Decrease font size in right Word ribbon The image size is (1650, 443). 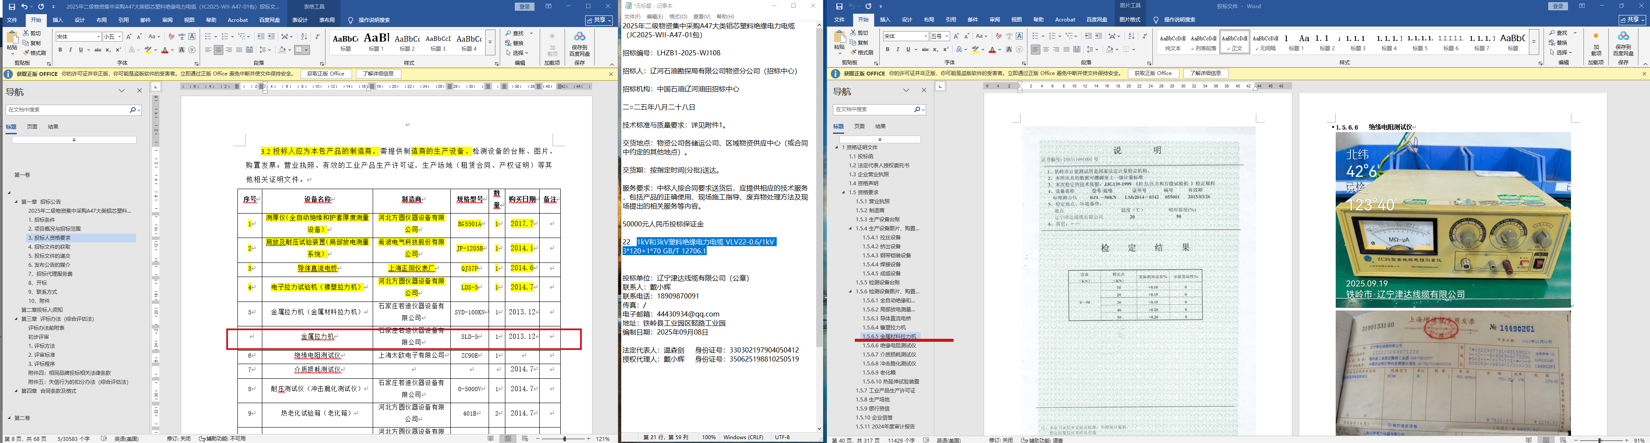click(966, 36)
